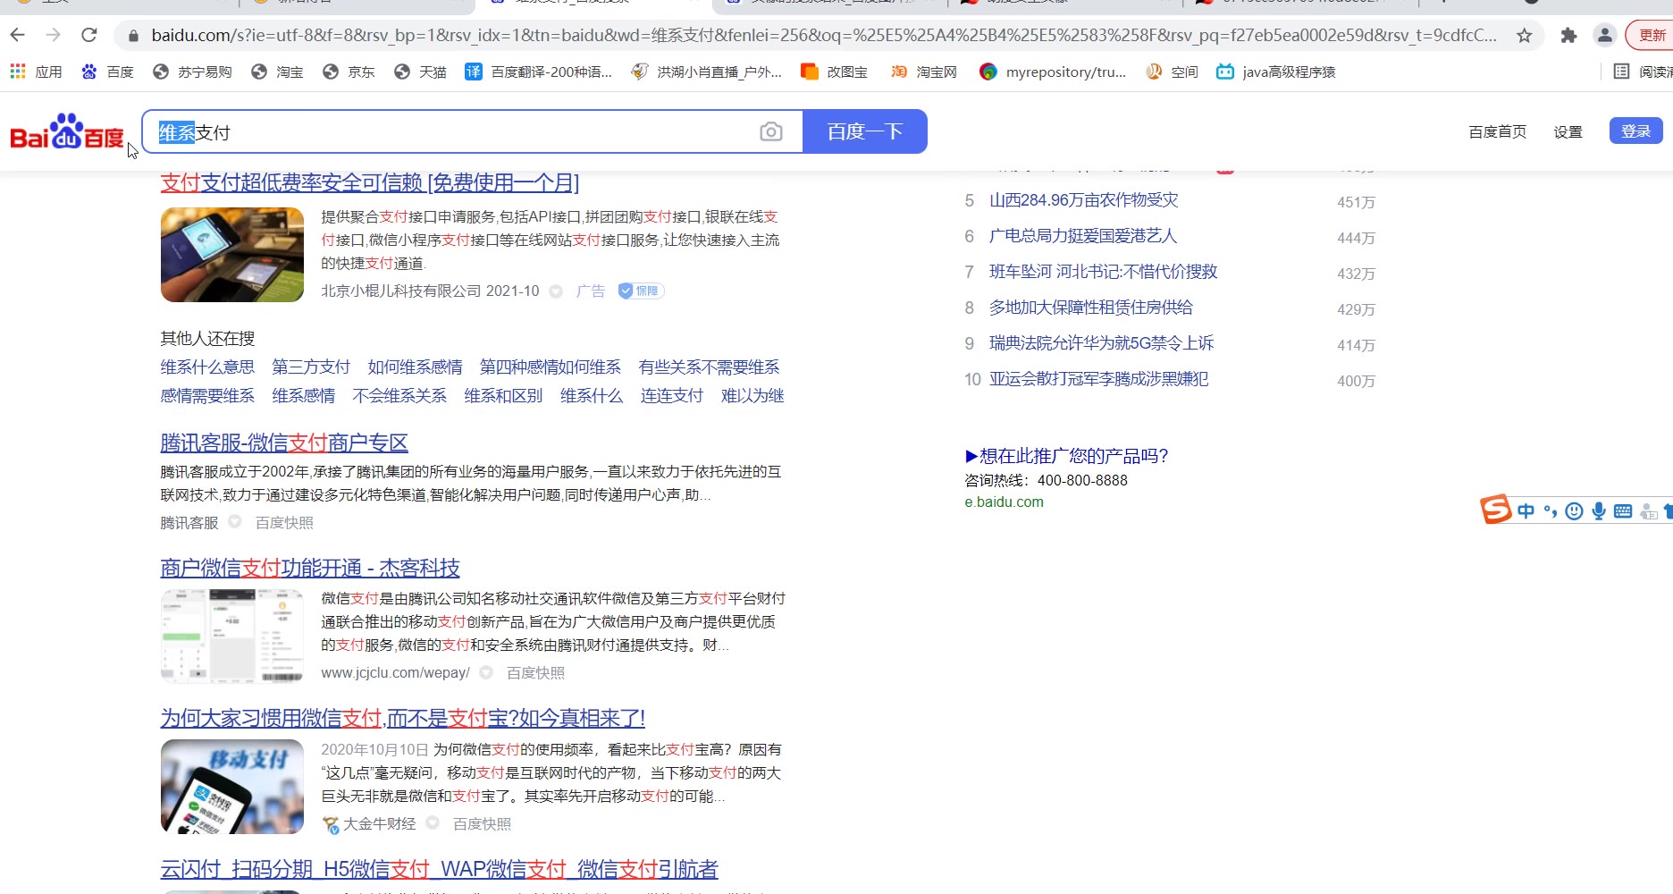Screen dimensions: 1673x894
Task: Click the camera image-search icon
Action: click(x=771, y=132)
